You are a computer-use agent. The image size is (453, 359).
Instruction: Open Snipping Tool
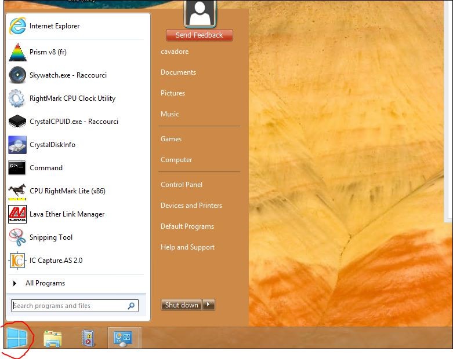tap(50, 237)
